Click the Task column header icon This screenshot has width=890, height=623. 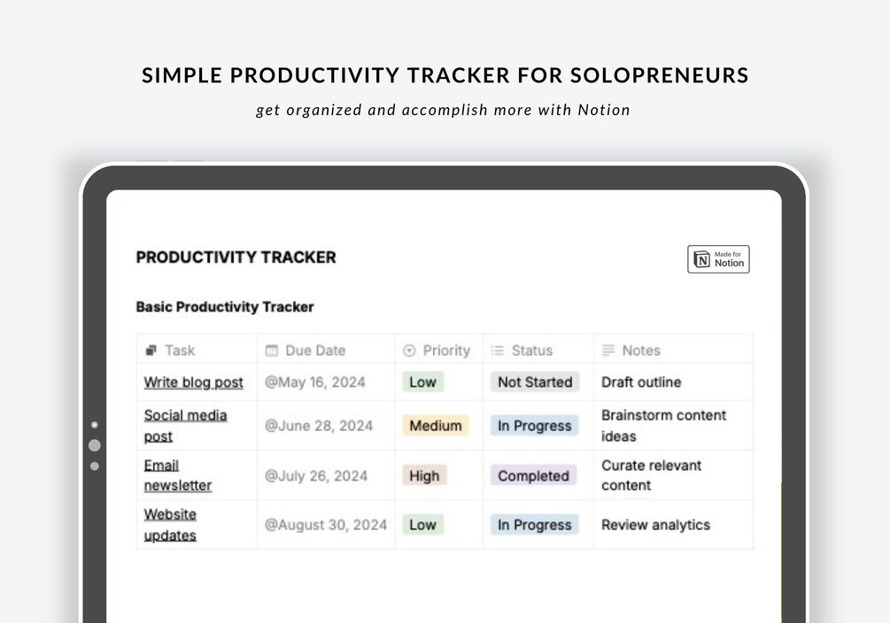(151, 350)
